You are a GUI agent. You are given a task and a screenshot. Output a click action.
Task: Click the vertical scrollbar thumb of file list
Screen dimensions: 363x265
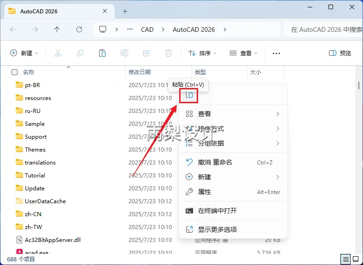pyautogui.click(x=359, y=85)
